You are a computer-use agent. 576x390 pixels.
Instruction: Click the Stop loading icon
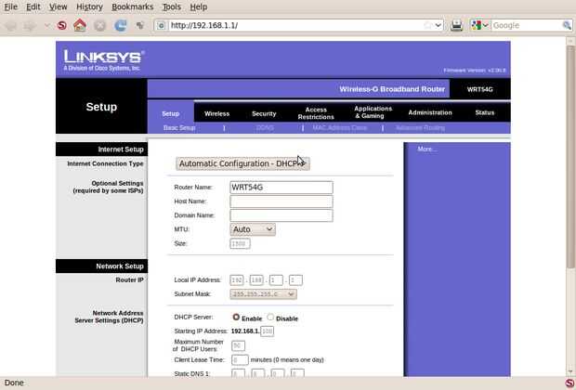100,25
